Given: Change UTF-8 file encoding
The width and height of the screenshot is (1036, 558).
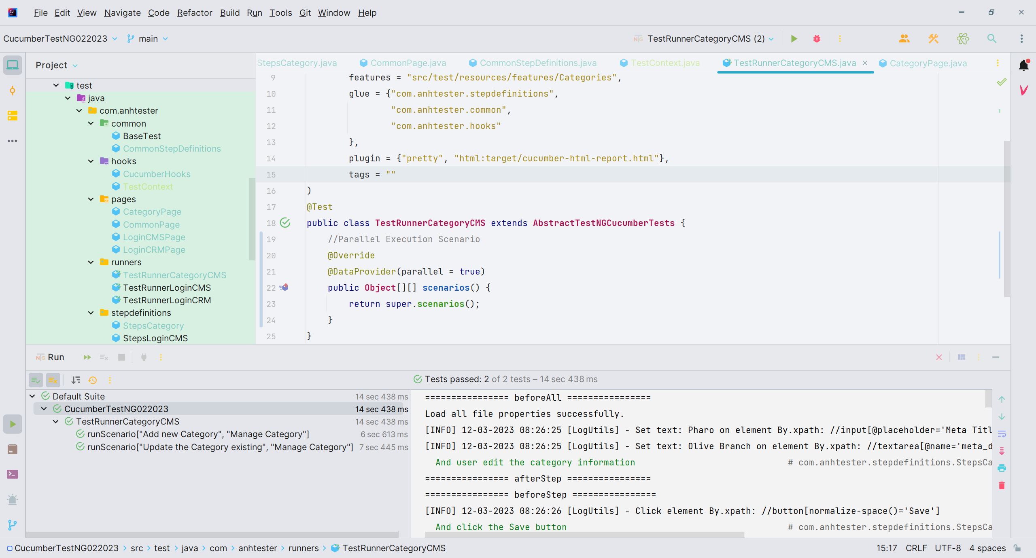Looking at the screenshot, I should [948, 548].
